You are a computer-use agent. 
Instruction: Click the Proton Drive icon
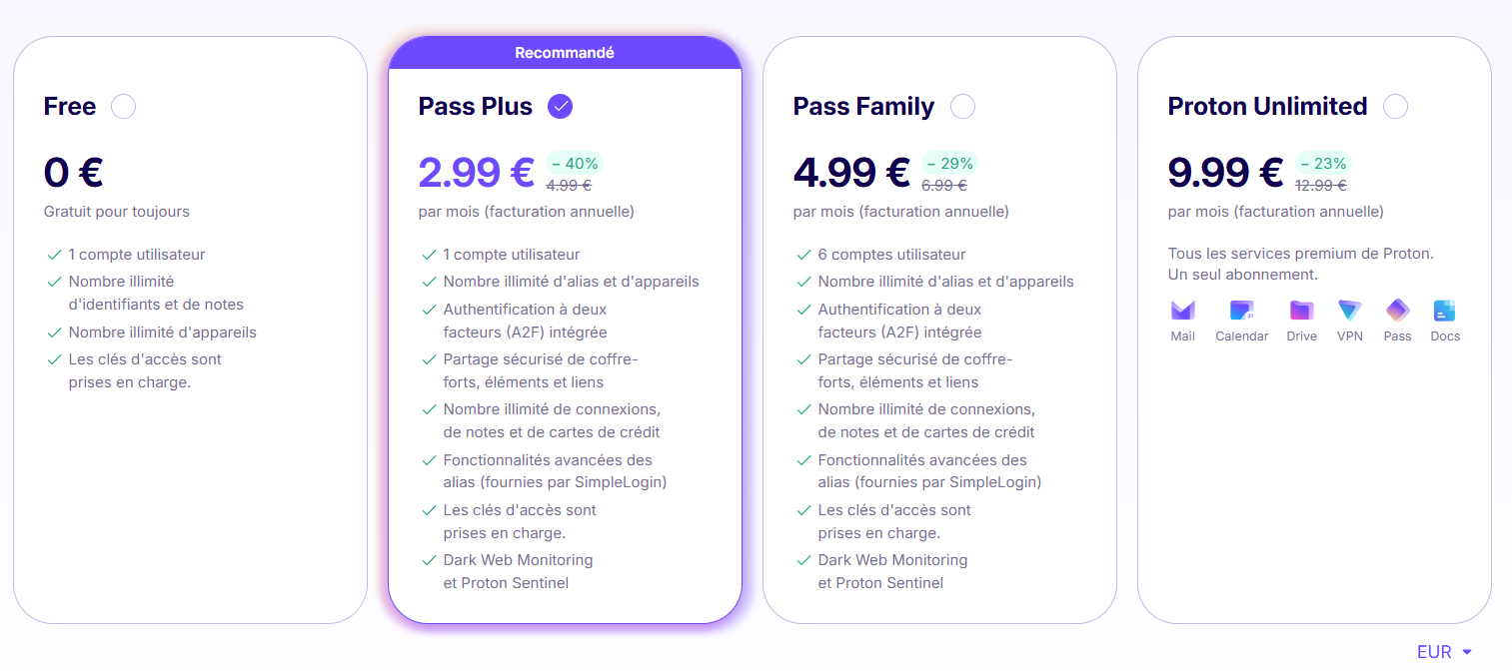point(1301,311)
